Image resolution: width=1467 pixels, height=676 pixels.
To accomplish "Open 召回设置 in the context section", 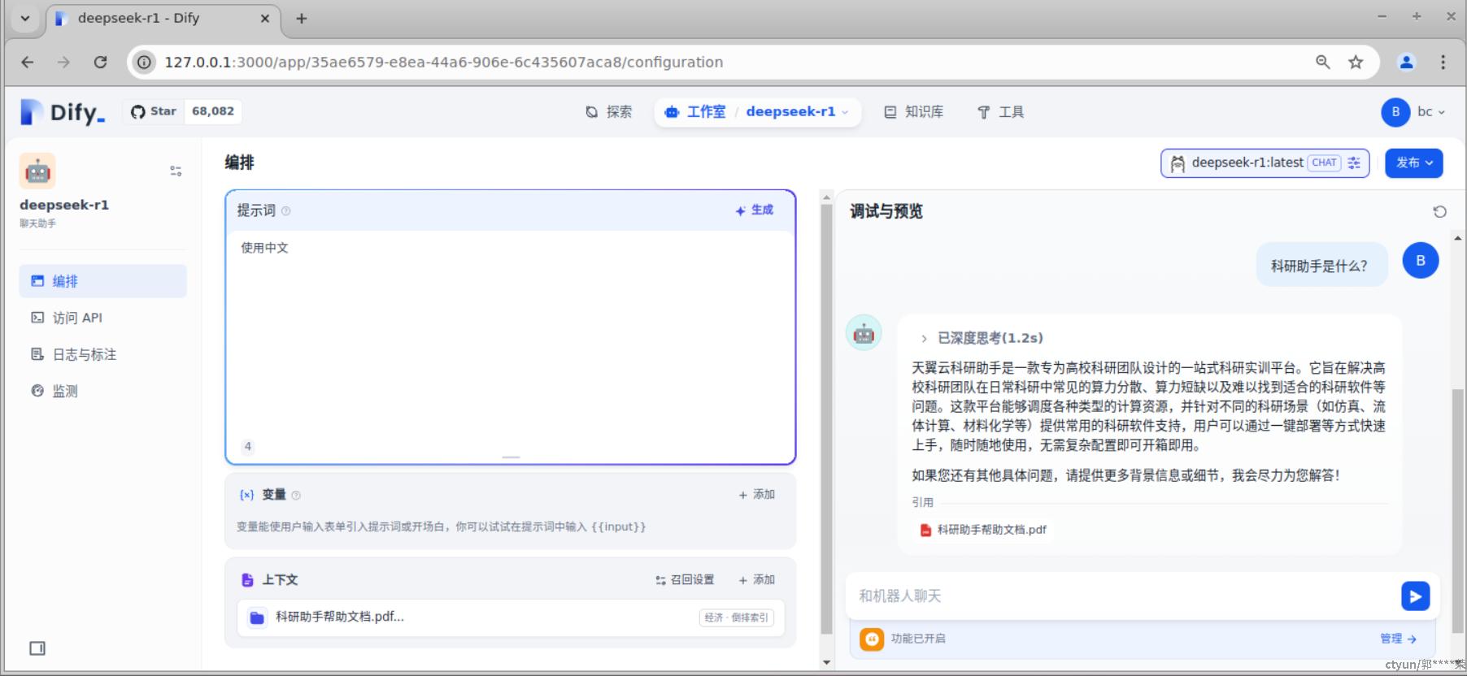I will [x=685, y=580].
